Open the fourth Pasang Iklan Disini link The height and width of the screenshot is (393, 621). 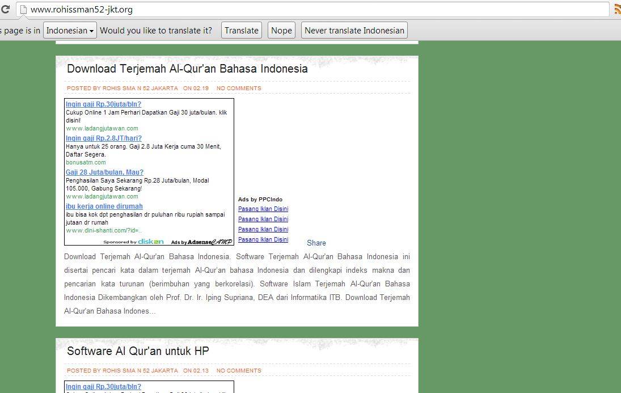point(263,240)
